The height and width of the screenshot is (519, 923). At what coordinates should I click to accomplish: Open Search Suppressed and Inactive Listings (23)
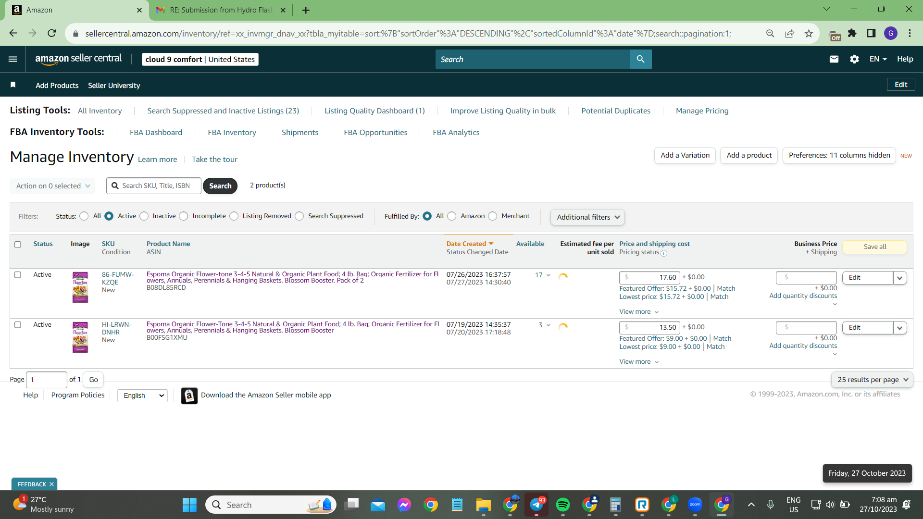click(223, 111)
